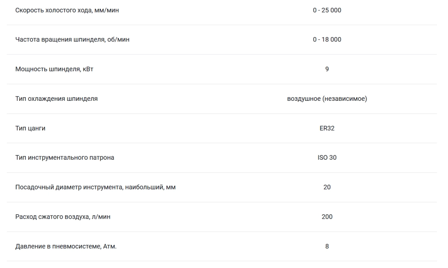Select the value '0 - 25 000'

tap(327, 10)
